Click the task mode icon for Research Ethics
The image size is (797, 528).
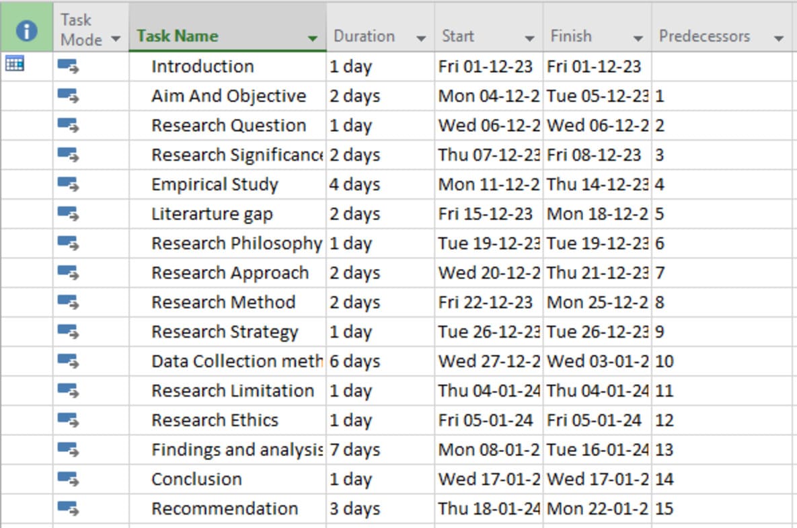pos(68,420)
